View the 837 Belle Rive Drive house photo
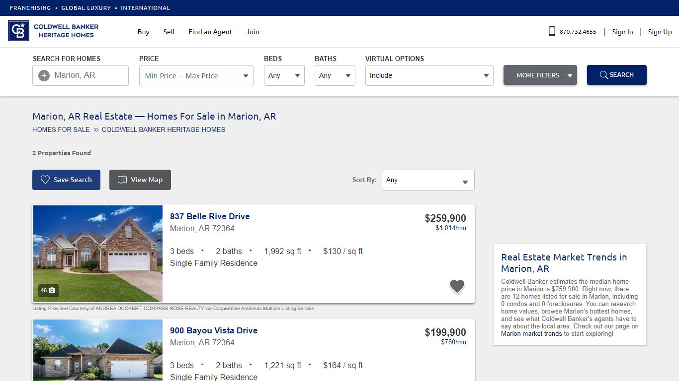Image resolution: width=679 pixels, height=381 pixels. [98, 254]
